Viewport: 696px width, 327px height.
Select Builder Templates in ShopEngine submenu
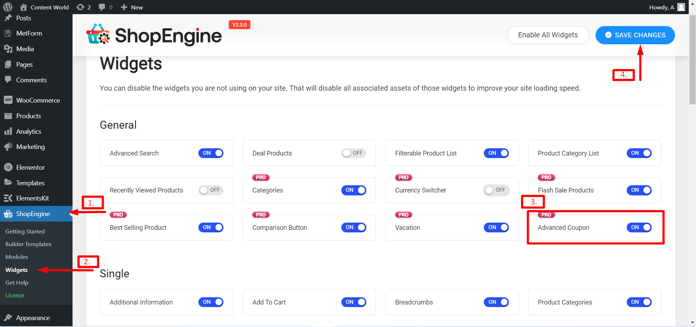coord(28,244)
